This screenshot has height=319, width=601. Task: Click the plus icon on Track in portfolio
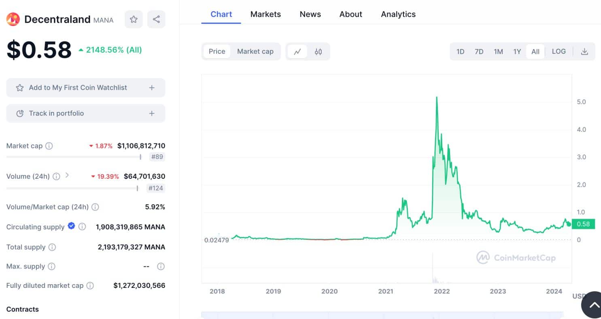pyautogui.click(x=152, y=114)
